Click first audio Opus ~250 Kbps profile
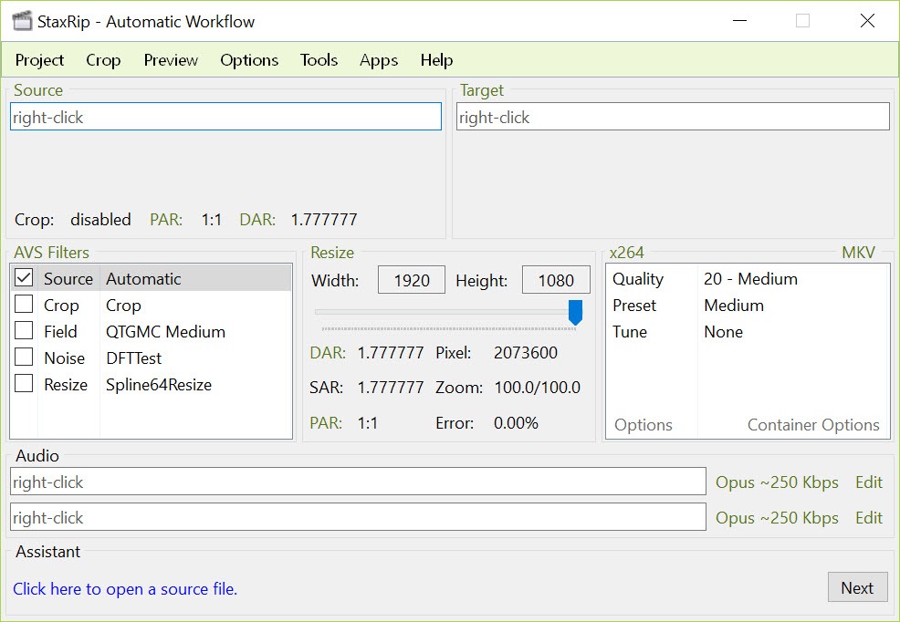 [x=777, y=482]
